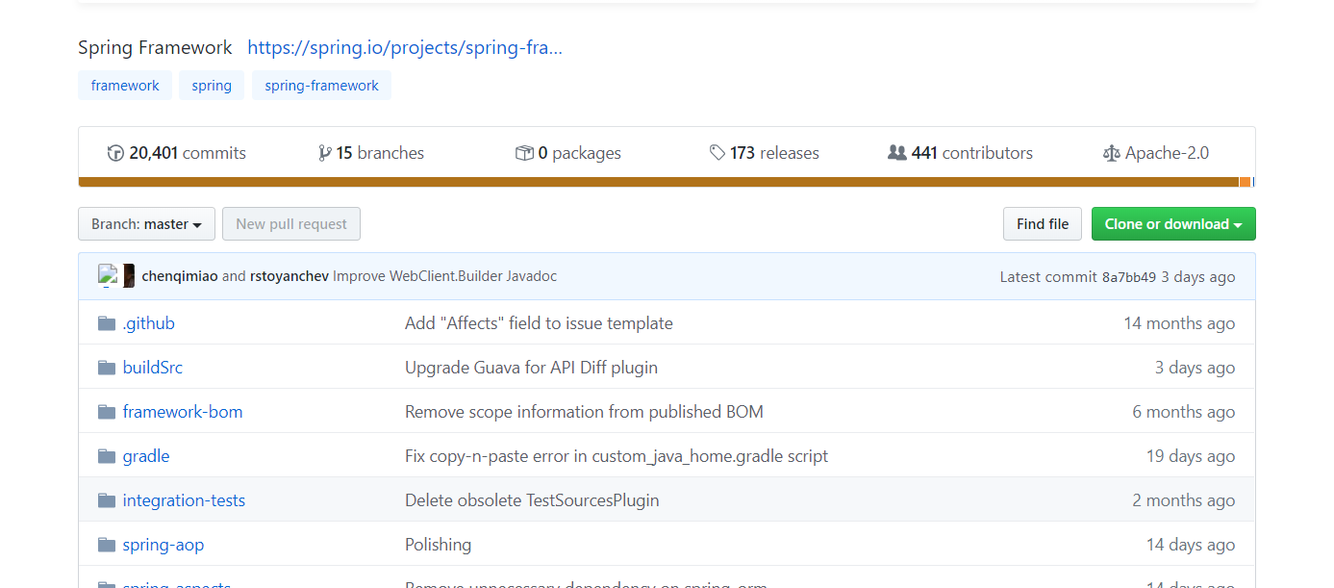The image size is (1334, 588).
Task: Click the contributors people icon
Action: point(896,153)
